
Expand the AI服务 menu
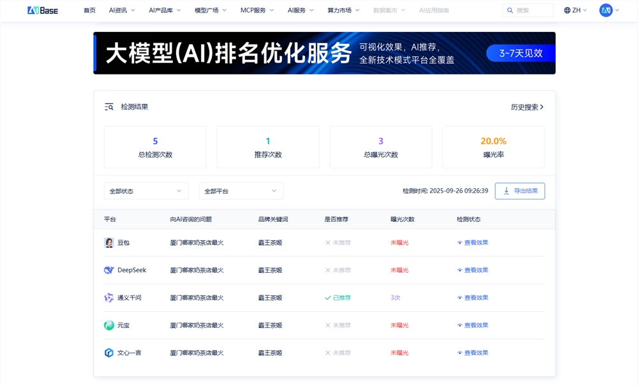300,10
